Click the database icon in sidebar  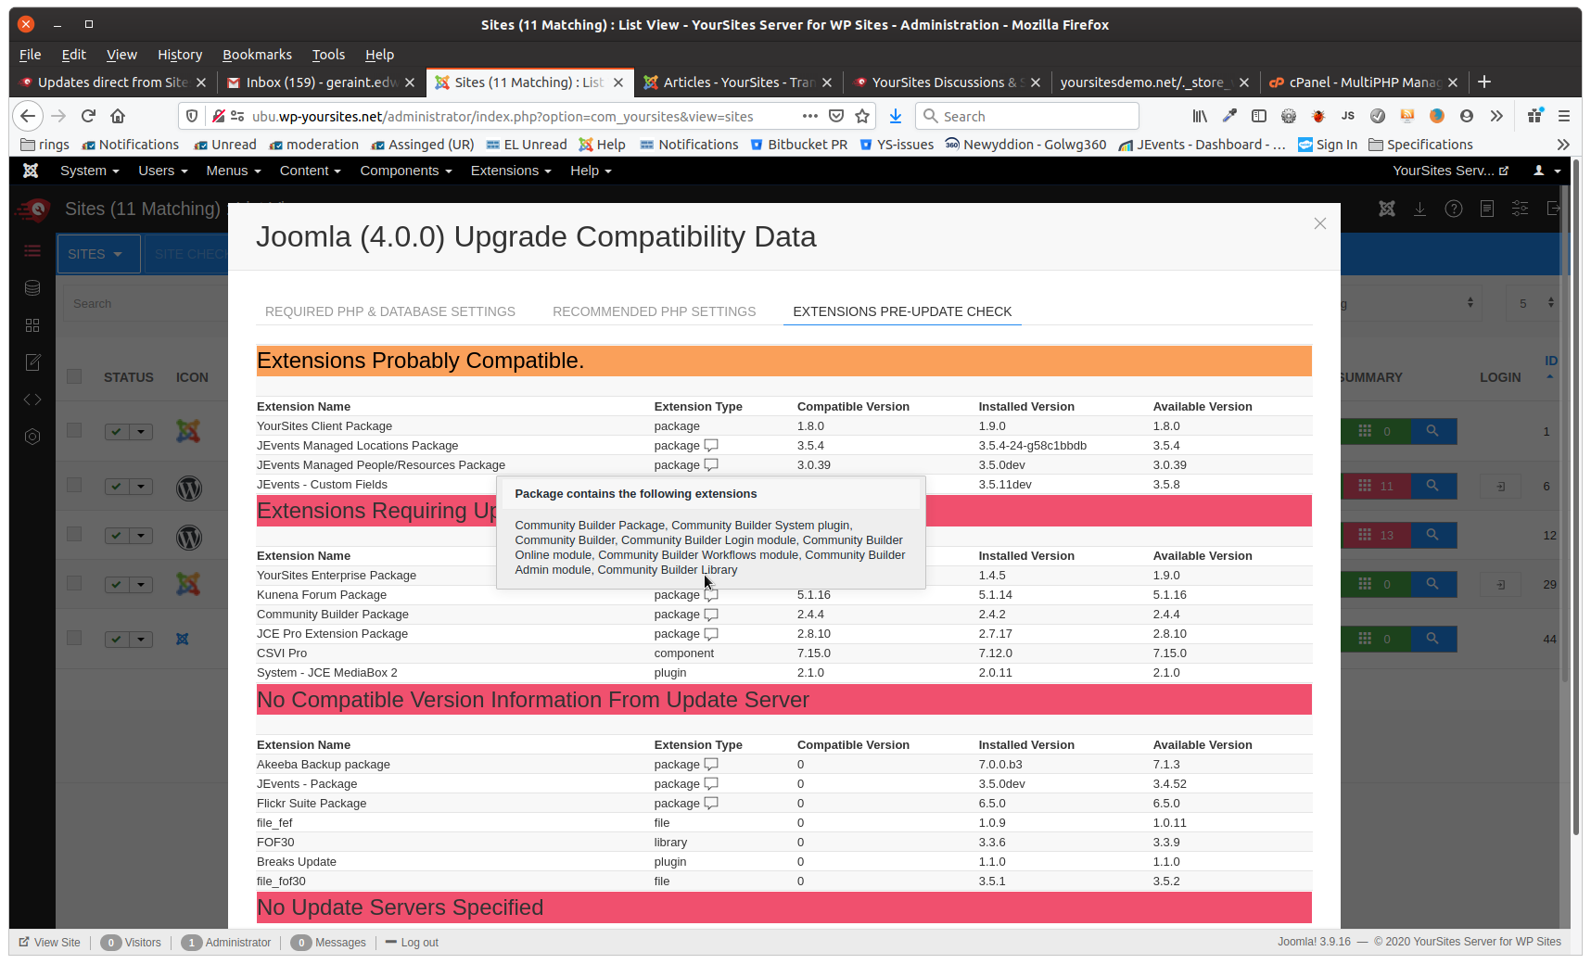[32, 288]
